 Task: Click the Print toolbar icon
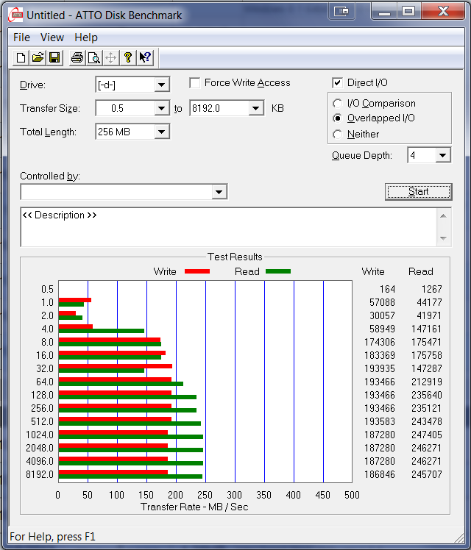coord(77,57)
